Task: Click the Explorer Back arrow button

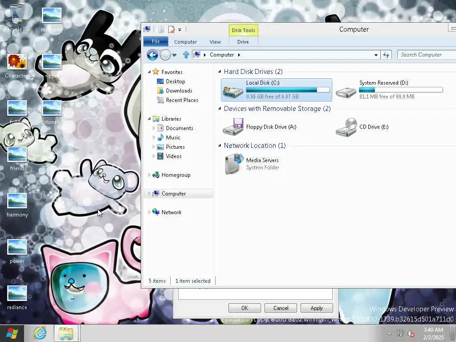Action: (x=152, y=55)
